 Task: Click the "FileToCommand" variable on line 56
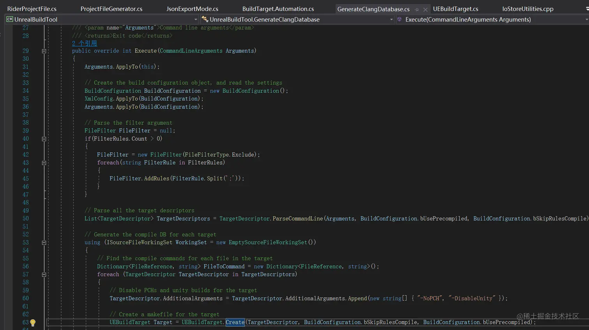(x=224, y=267)
